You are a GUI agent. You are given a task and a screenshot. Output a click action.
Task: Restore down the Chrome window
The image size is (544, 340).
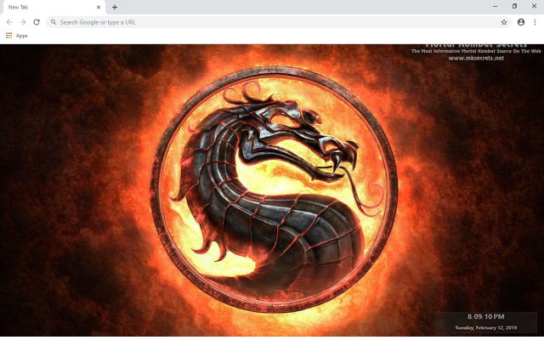click(514, 6)
